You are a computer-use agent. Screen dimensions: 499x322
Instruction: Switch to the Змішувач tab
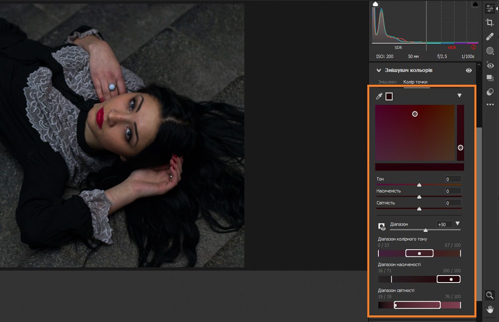pos(387,82)
